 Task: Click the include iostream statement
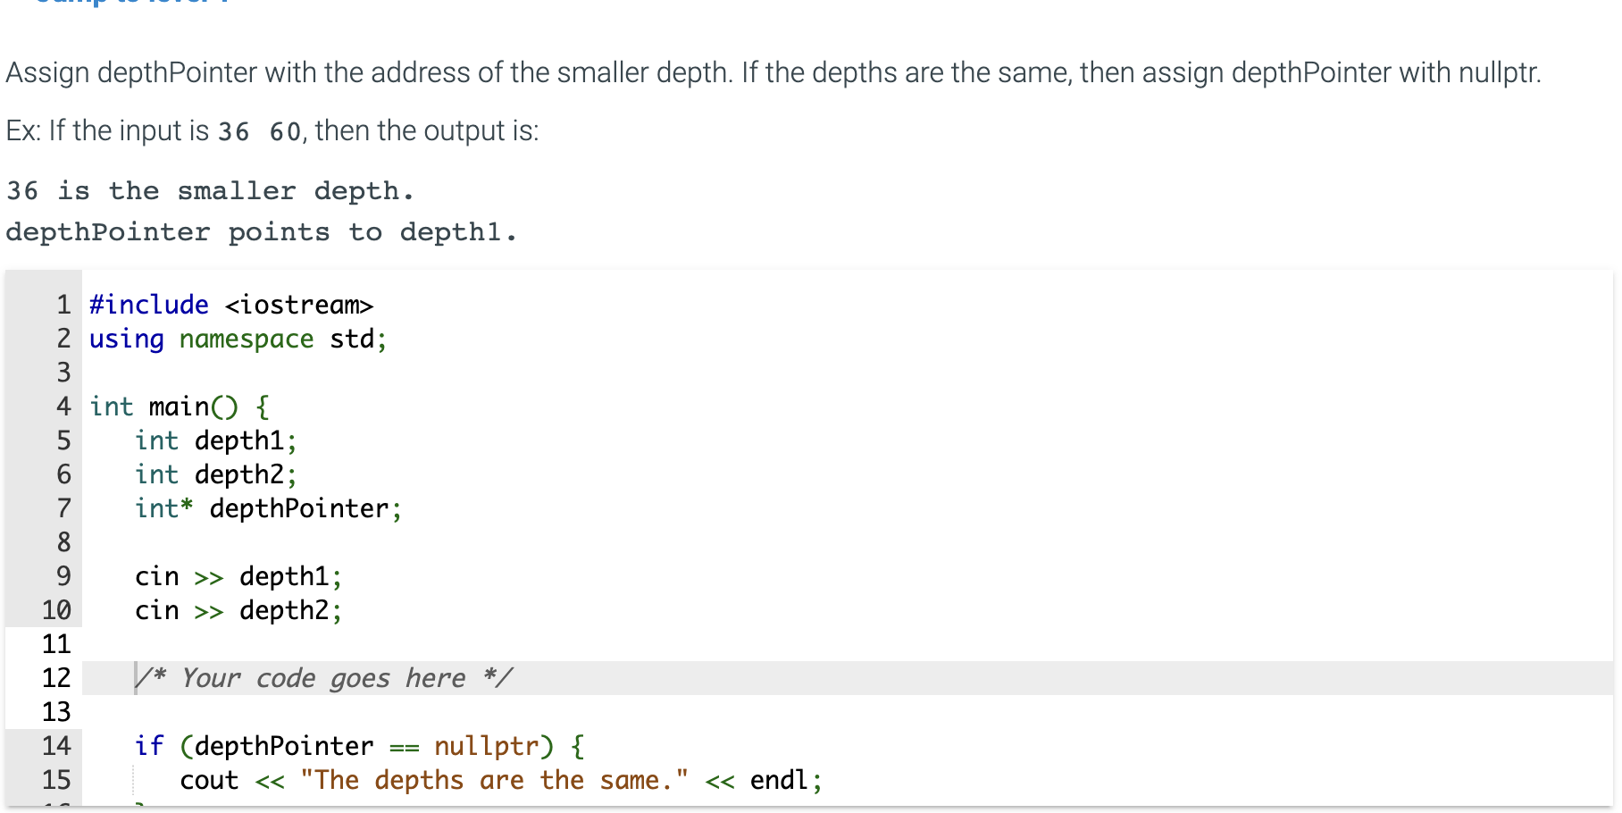230,305
